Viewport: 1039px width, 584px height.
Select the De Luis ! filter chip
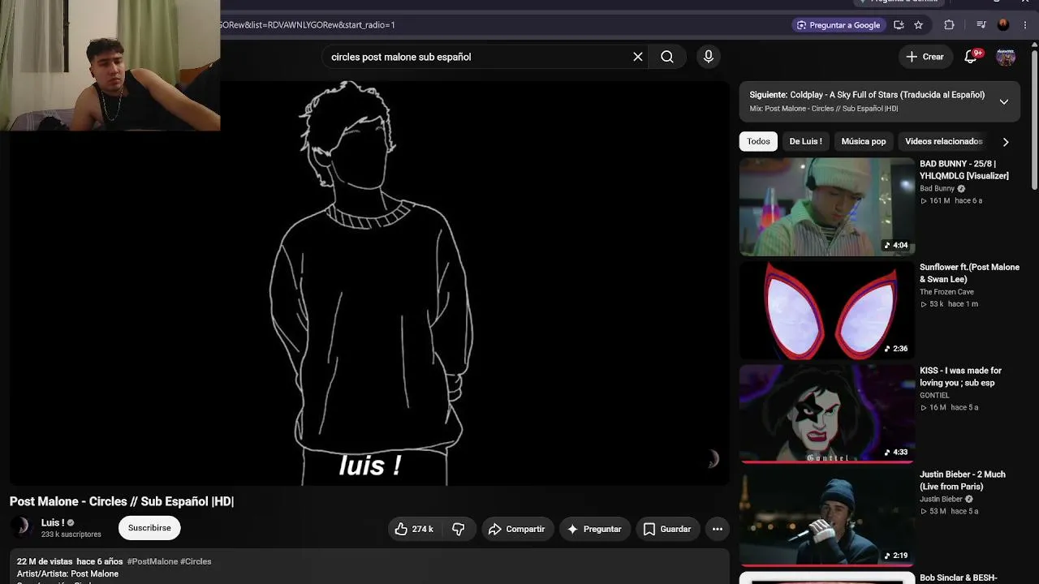(x=805, y=141)
